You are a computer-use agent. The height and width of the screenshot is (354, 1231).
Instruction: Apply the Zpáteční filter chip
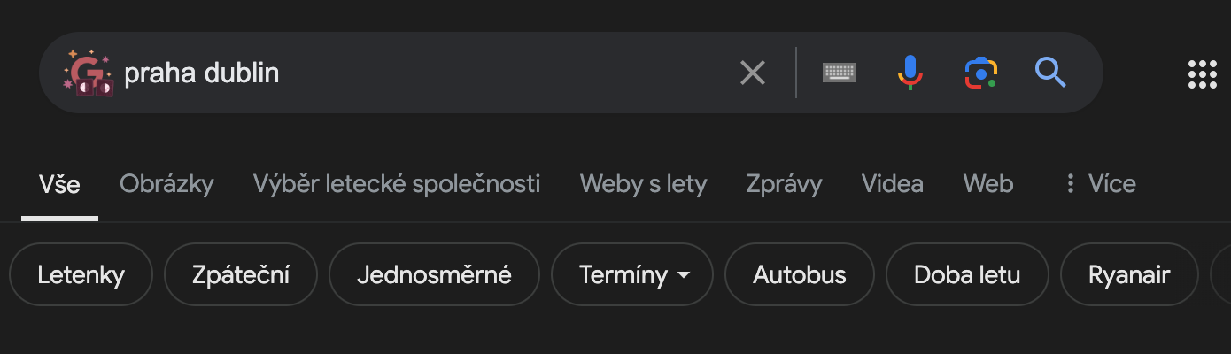[x=241, y=275]
